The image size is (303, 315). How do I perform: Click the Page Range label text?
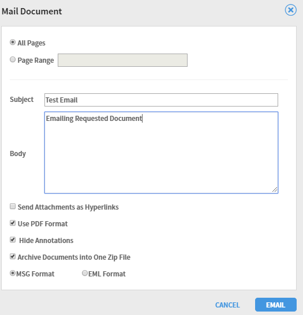(36, 60)
